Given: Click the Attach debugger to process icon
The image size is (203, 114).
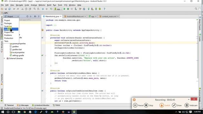Looking at the screenshot, I should pos(75,9).
